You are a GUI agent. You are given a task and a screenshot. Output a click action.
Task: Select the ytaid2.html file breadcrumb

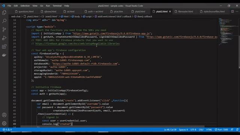pyautogui.click(x=31, y=16)
